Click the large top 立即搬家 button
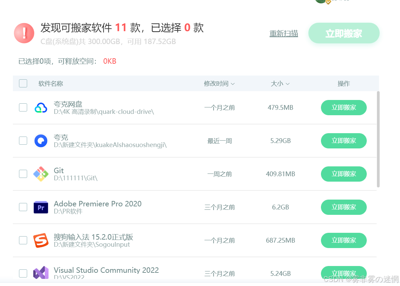The height and width of the screenshot is (286, 400). pos(344,33)
